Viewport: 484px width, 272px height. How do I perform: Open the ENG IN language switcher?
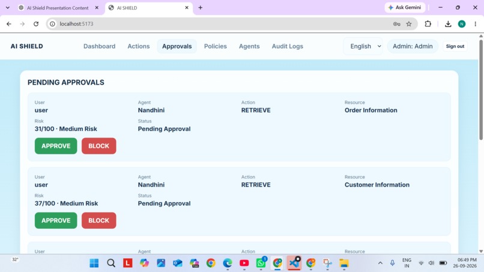407,263
